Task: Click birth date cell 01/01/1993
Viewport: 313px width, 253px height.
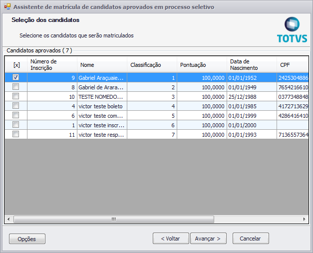Action: coord(252,135)
